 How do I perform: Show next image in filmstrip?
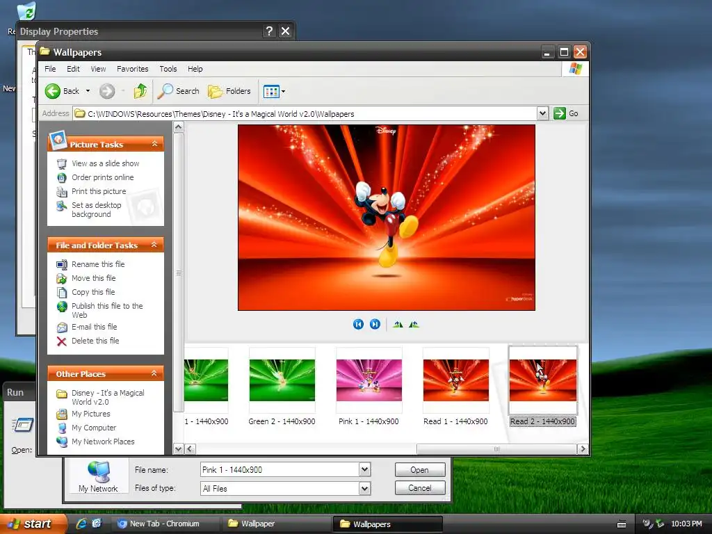(375, 324)
